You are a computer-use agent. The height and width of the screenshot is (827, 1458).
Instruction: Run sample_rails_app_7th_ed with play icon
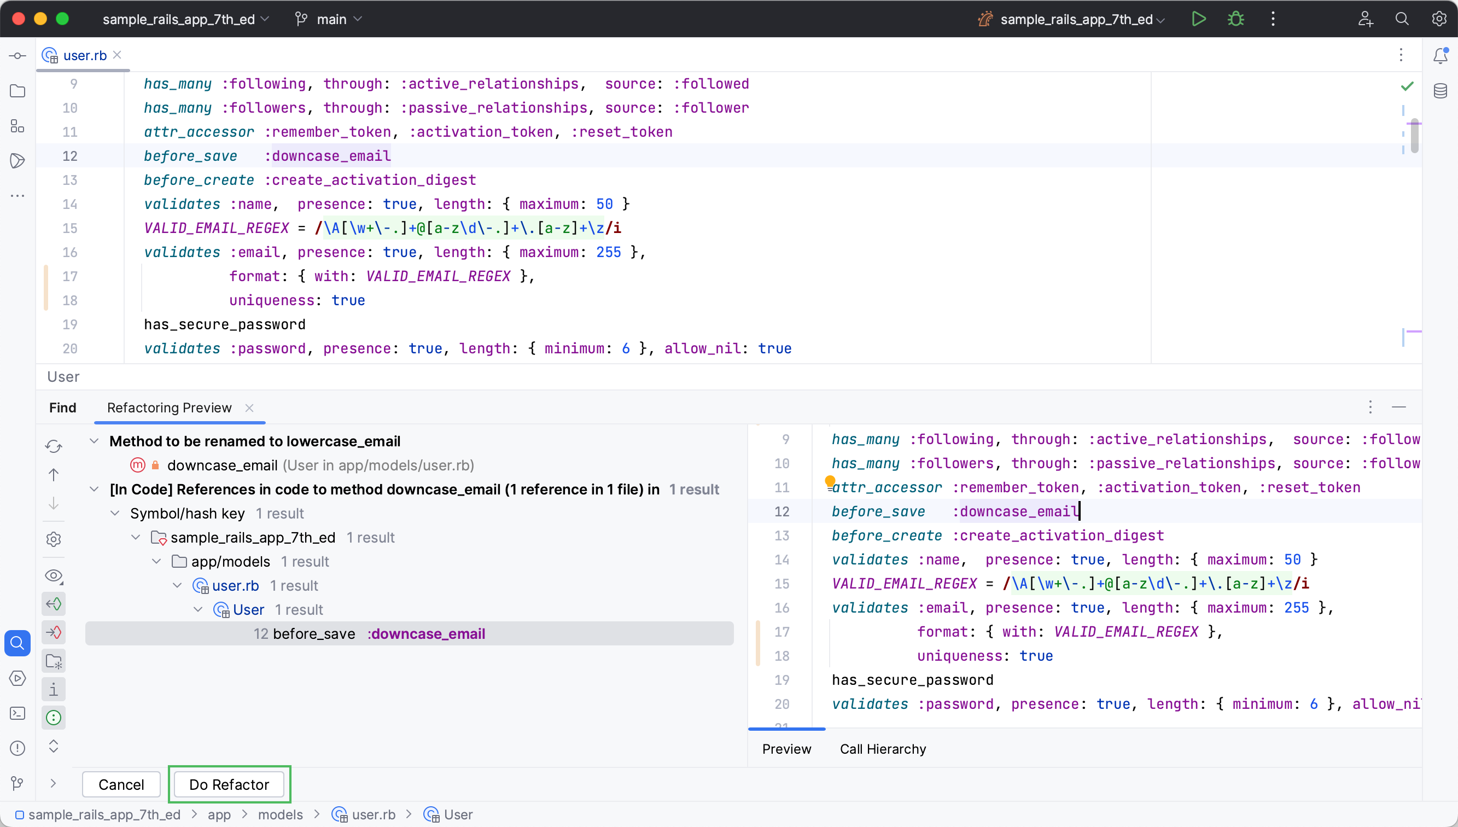click(x=1199, y=19)
